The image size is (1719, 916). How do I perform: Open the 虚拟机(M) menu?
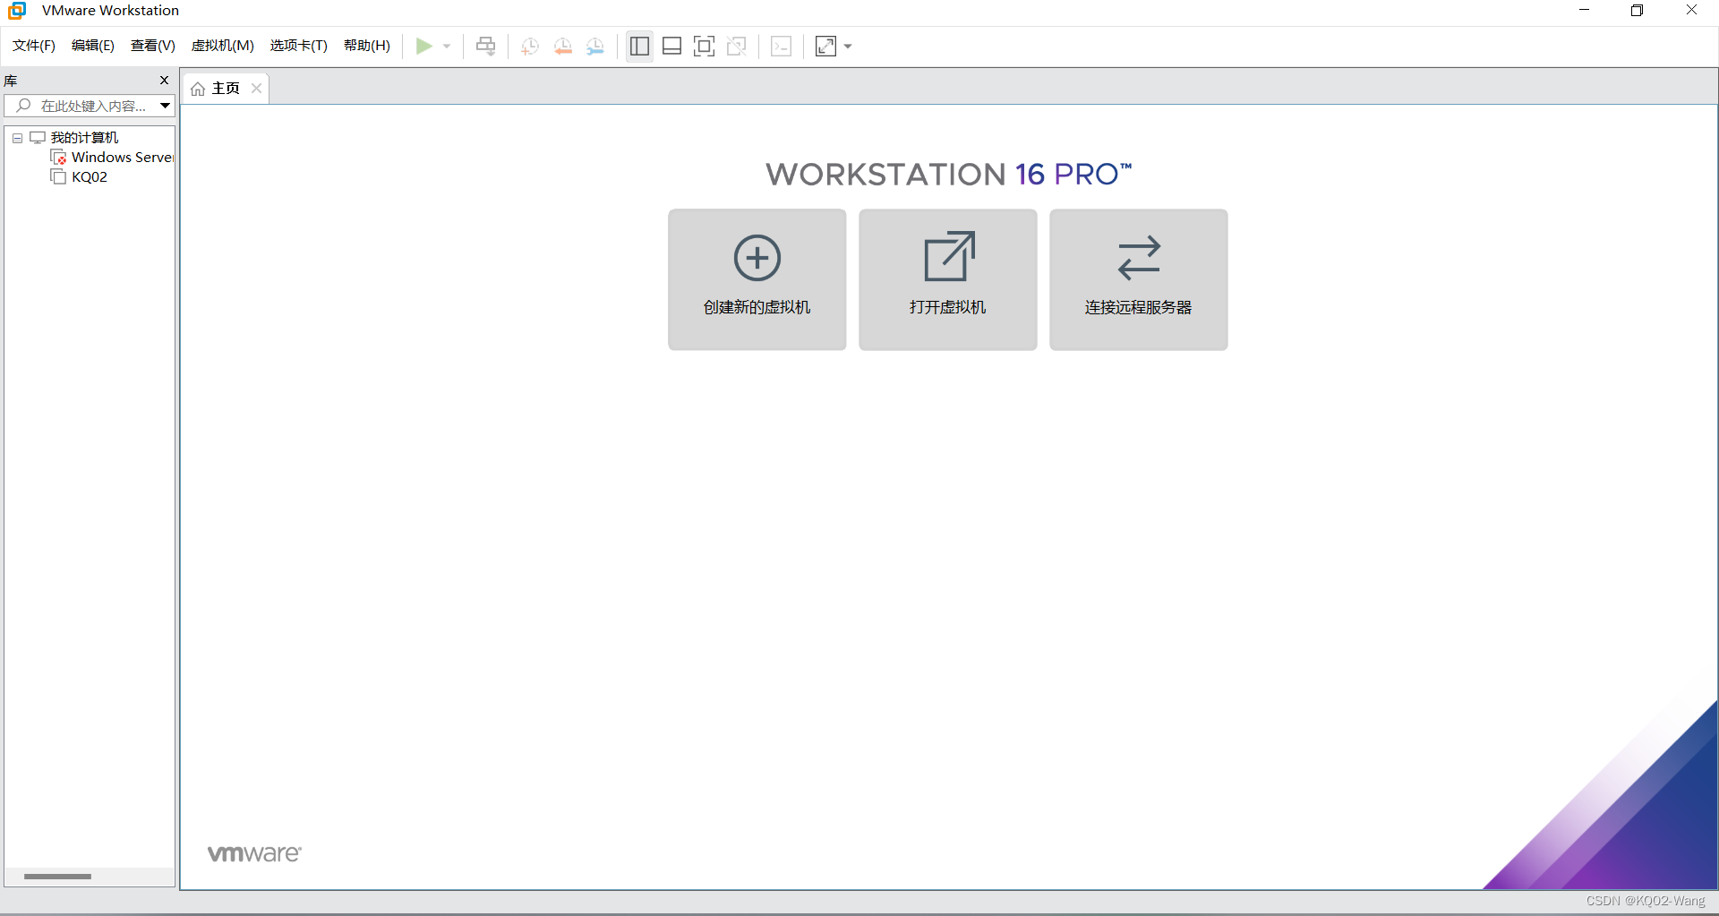click(x=223, y=46)
